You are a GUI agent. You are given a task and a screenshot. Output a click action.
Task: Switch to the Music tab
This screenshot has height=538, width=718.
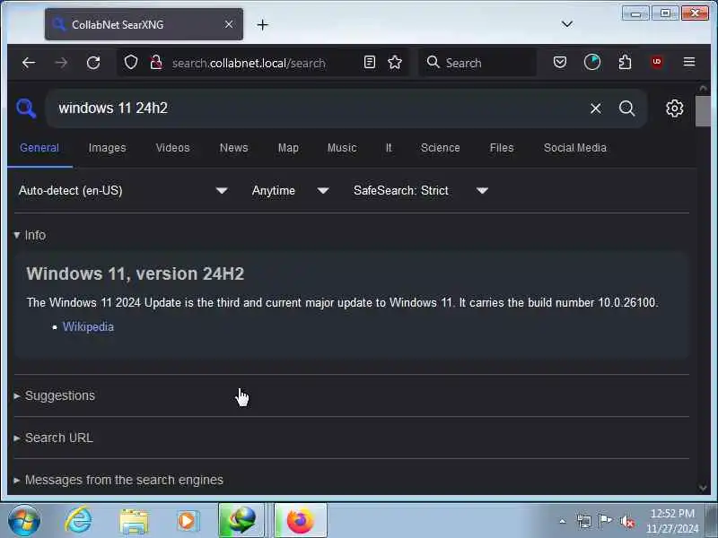point(342,148)
